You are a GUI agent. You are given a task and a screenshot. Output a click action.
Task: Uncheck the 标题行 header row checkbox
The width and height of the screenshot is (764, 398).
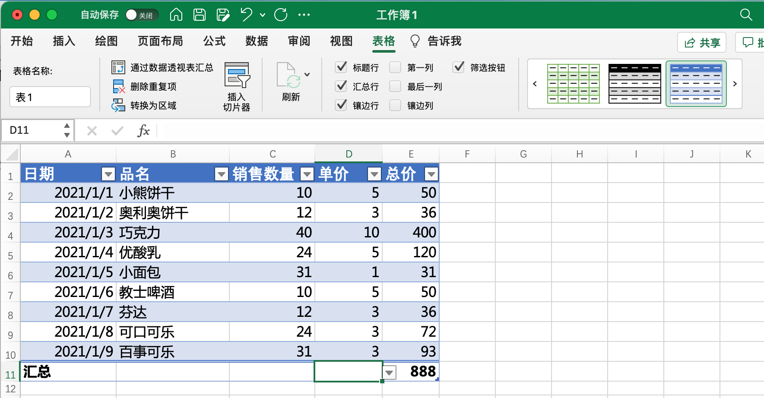click(x=341, y=67)
